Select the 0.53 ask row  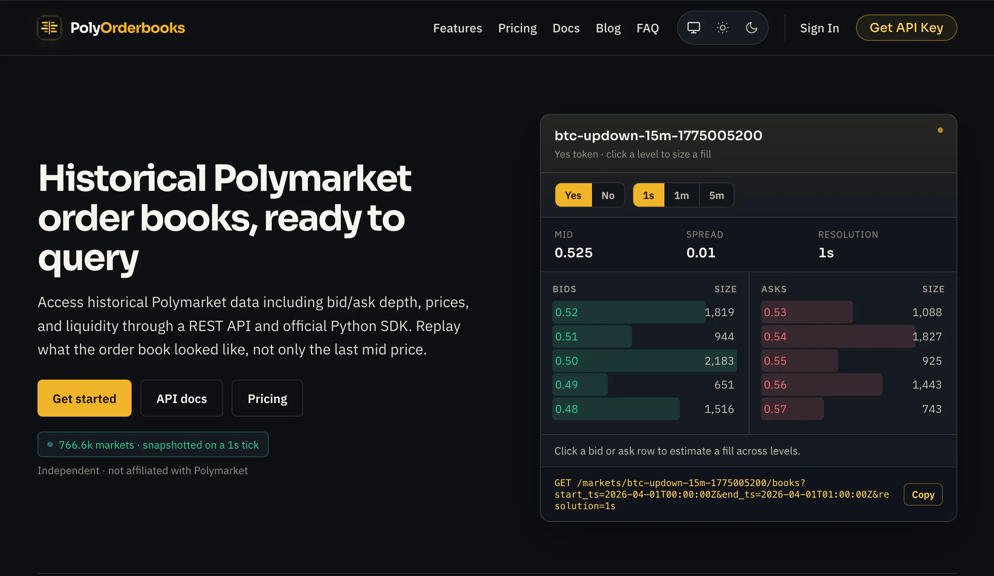tap(853, 312)
